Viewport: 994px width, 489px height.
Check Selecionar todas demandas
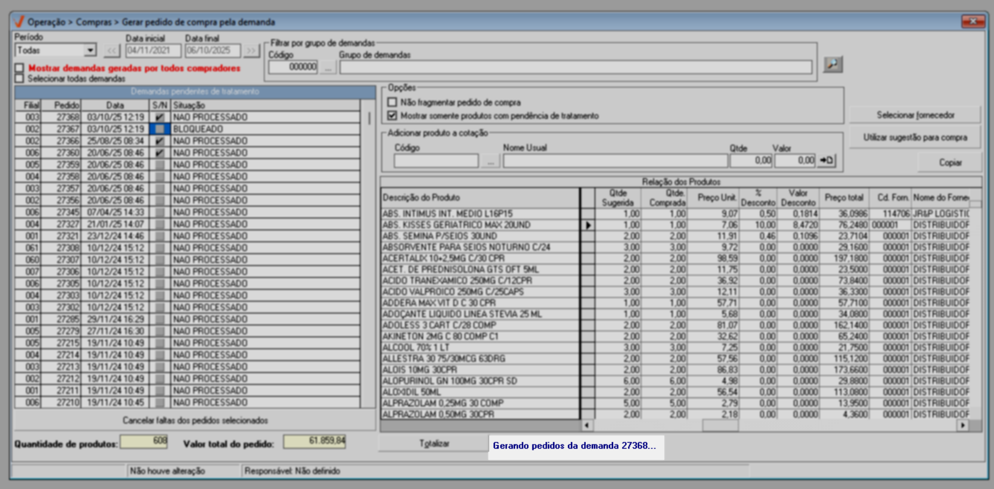20,78
